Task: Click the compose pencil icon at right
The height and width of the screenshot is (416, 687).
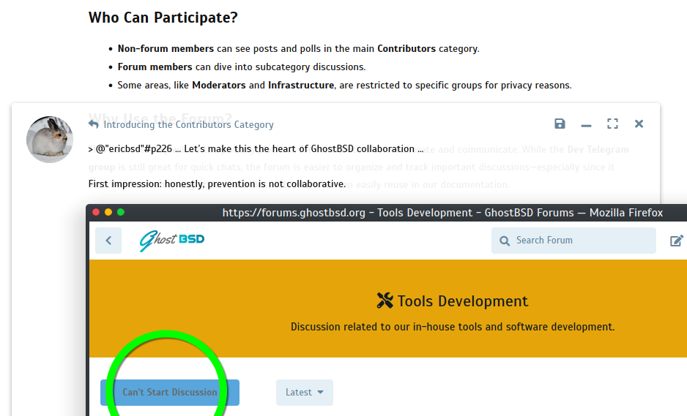Action: click(677, 241)
